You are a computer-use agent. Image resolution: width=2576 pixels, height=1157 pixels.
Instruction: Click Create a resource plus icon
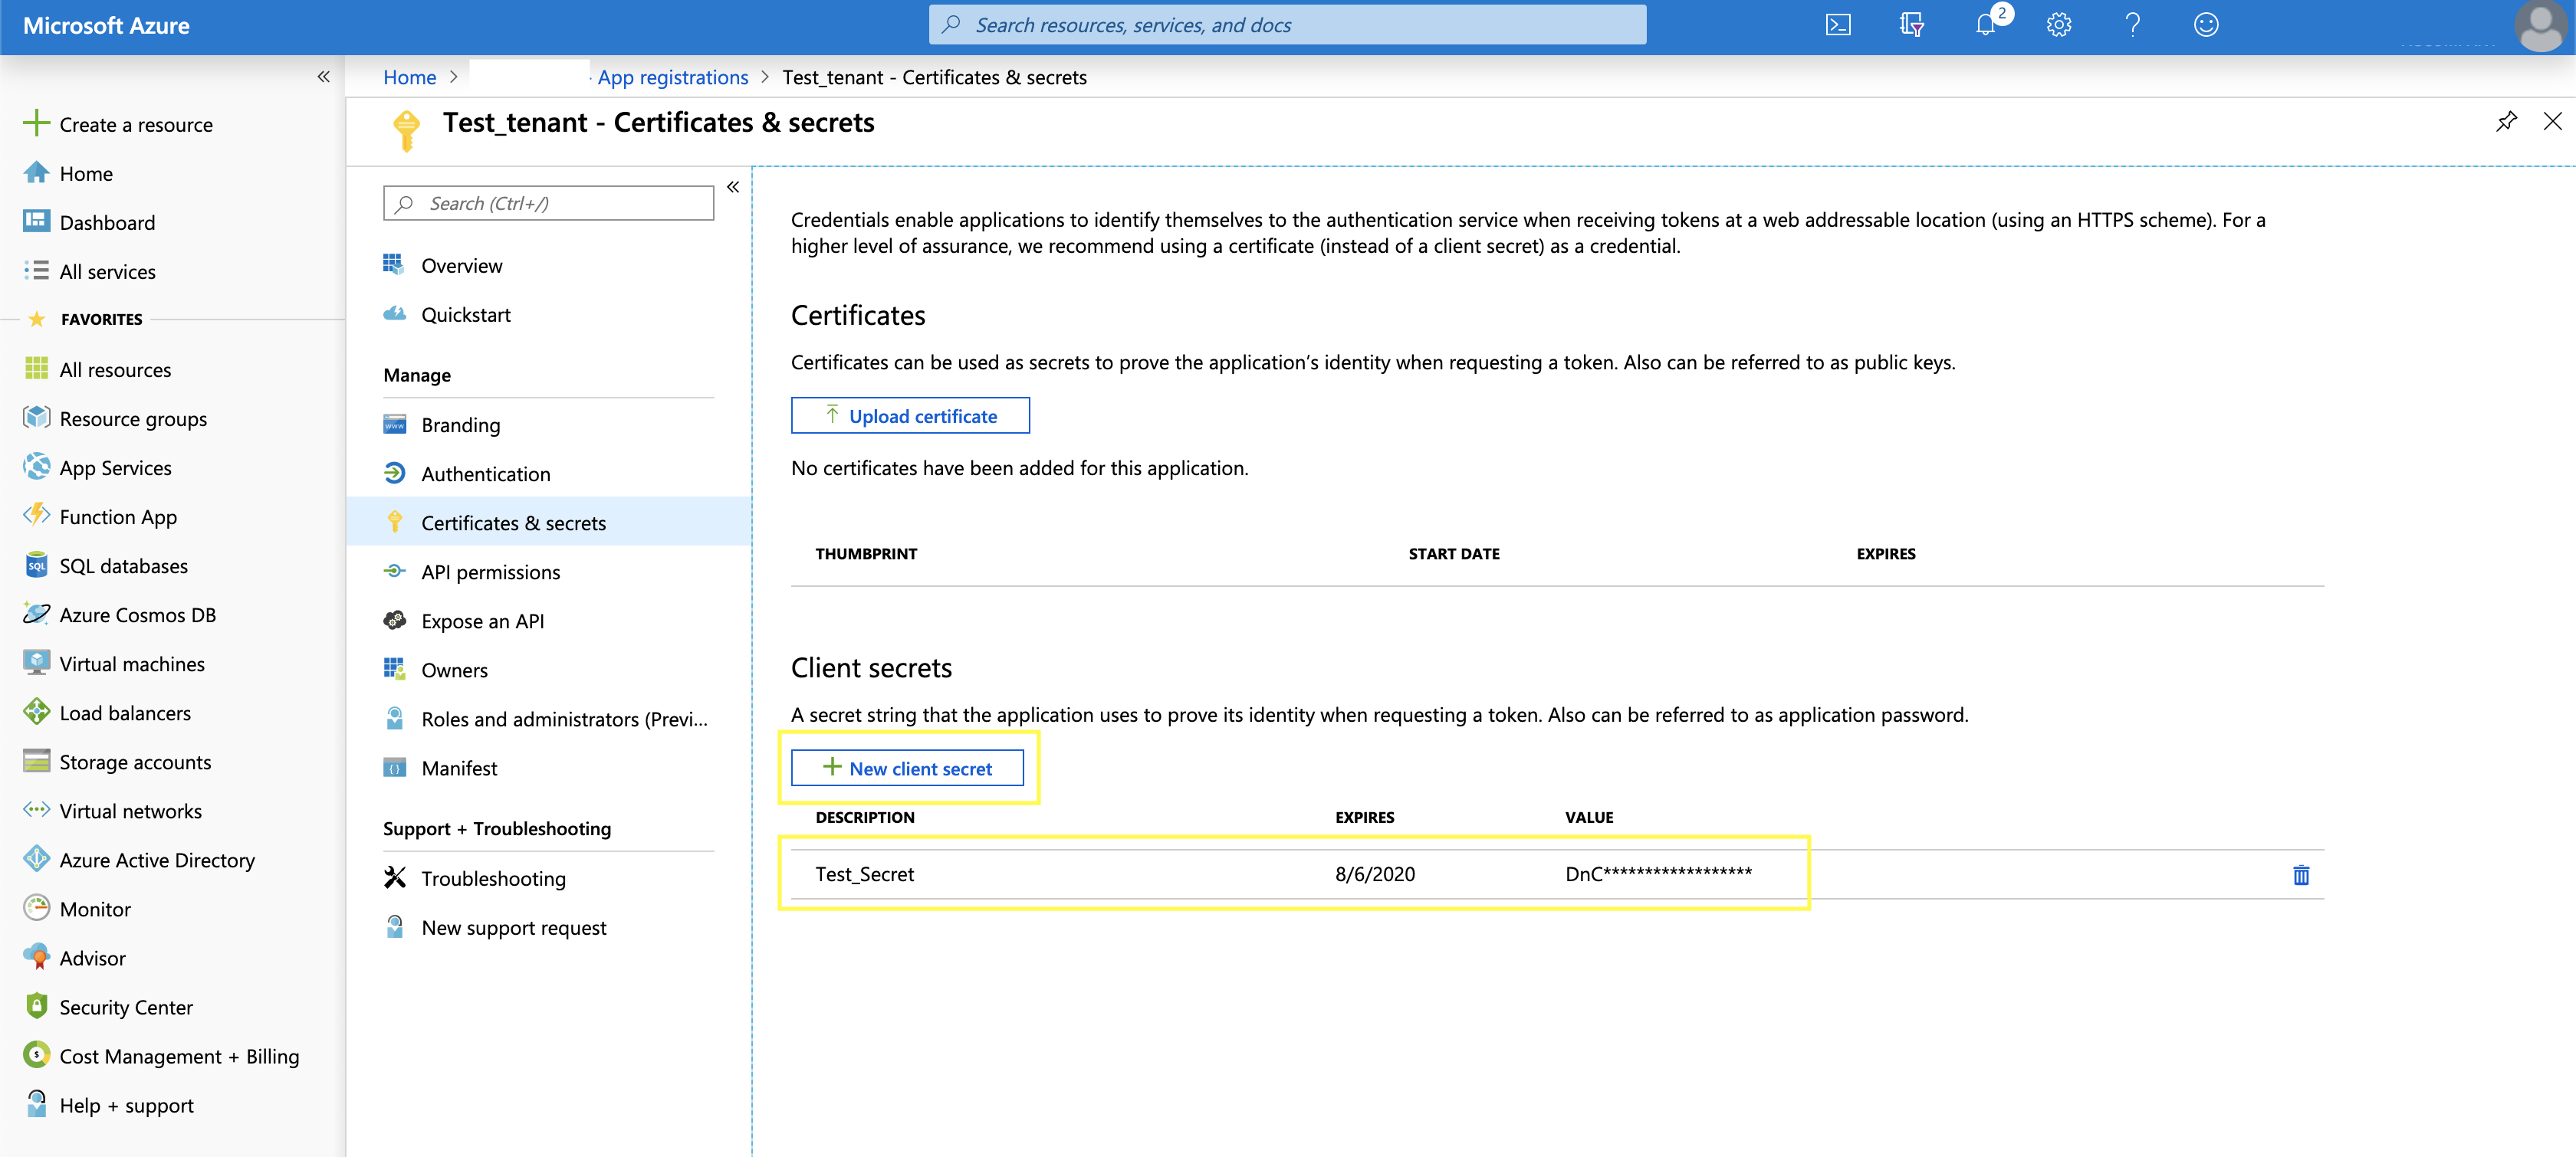pos(36,124)
